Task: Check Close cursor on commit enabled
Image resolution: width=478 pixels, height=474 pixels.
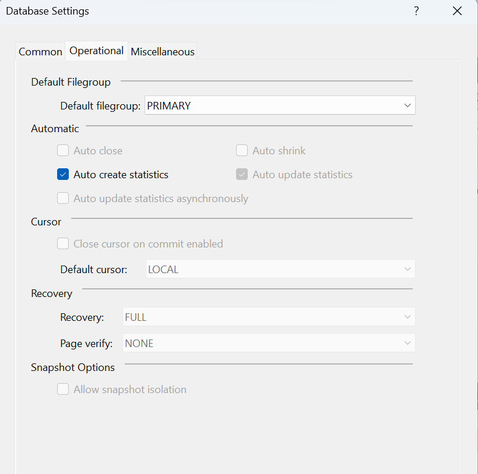Action: [62, 243]
